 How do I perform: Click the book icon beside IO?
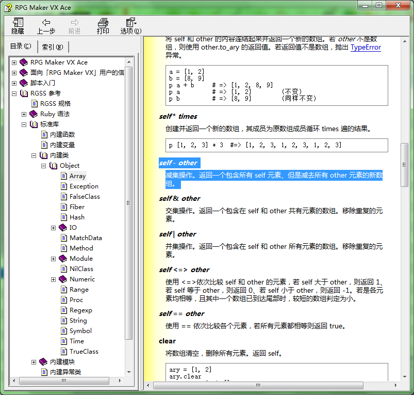62,227
